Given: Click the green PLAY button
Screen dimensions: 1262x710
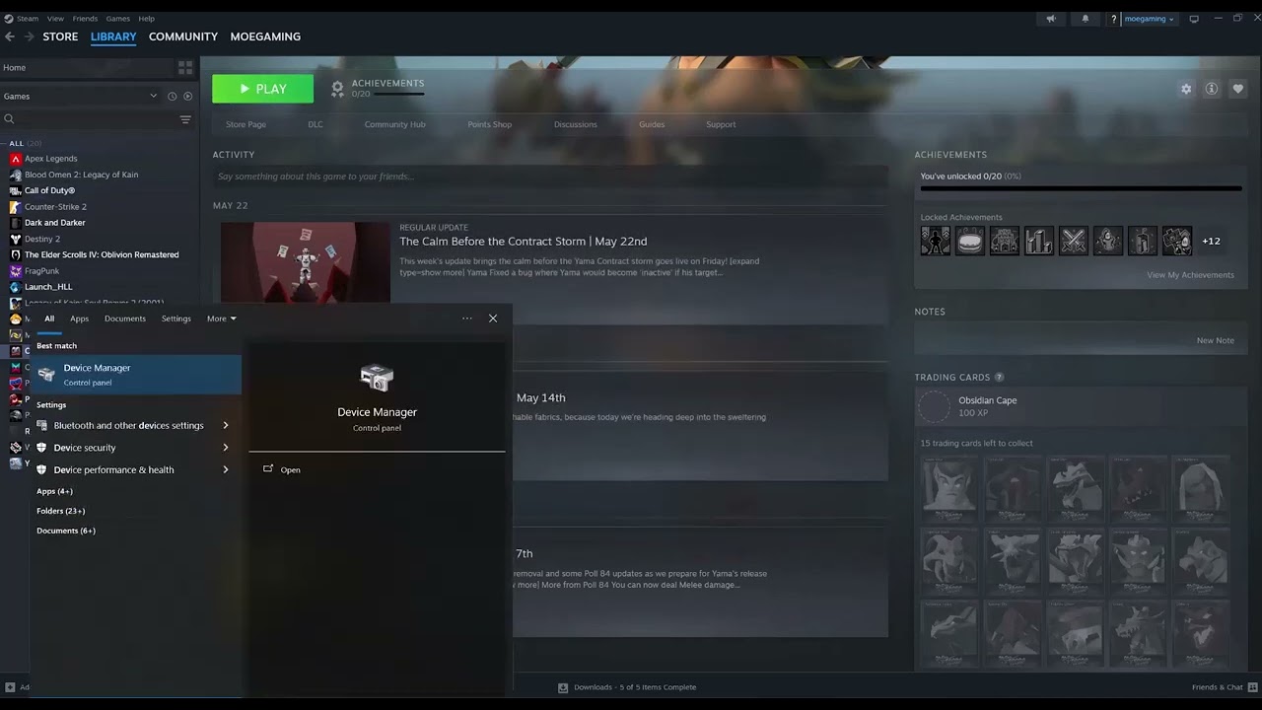Looking at the screenshot, I should coord(262,89).
